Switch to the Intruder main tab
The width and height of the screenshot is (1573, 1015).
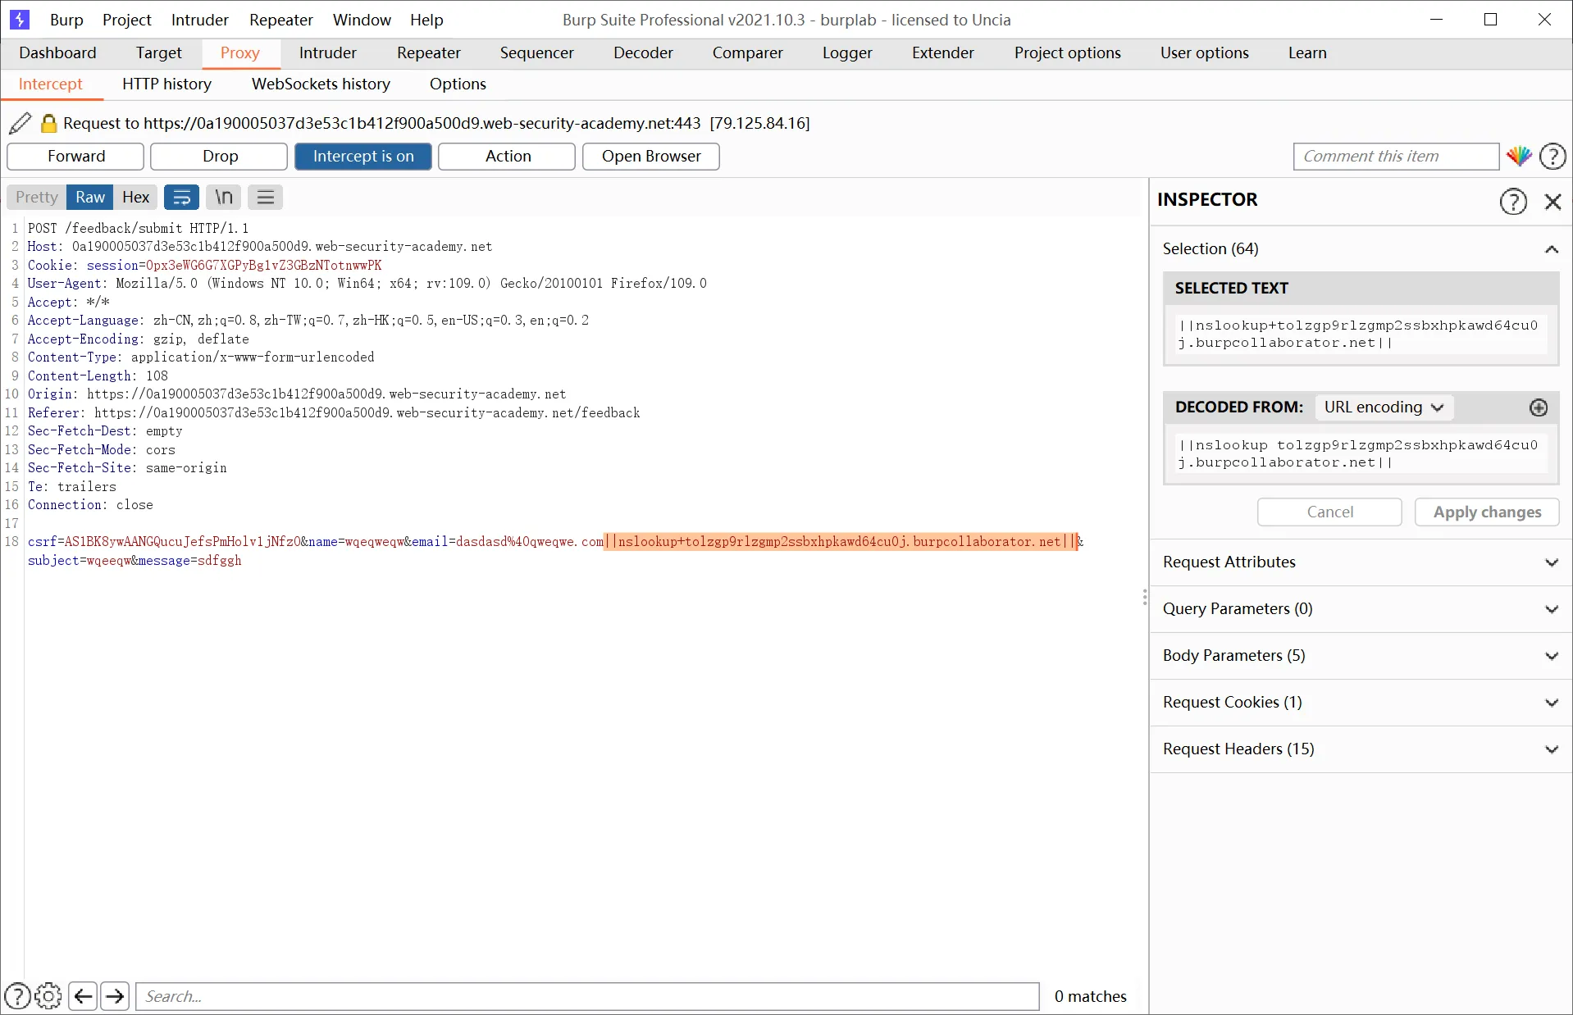point(327,52)
